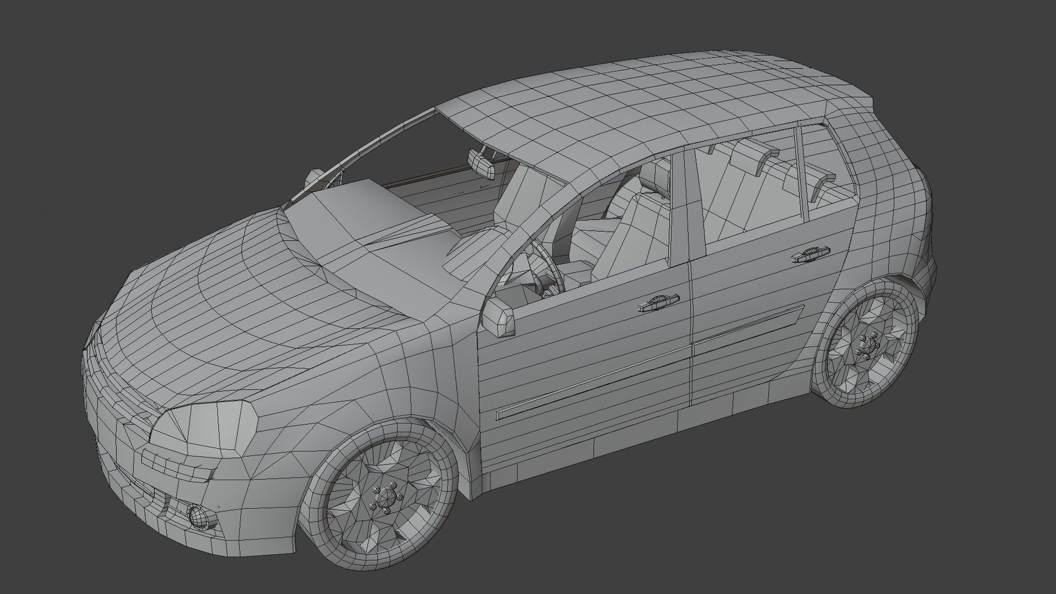
Task: Click the front door handle
Action: tap(658, 303)
